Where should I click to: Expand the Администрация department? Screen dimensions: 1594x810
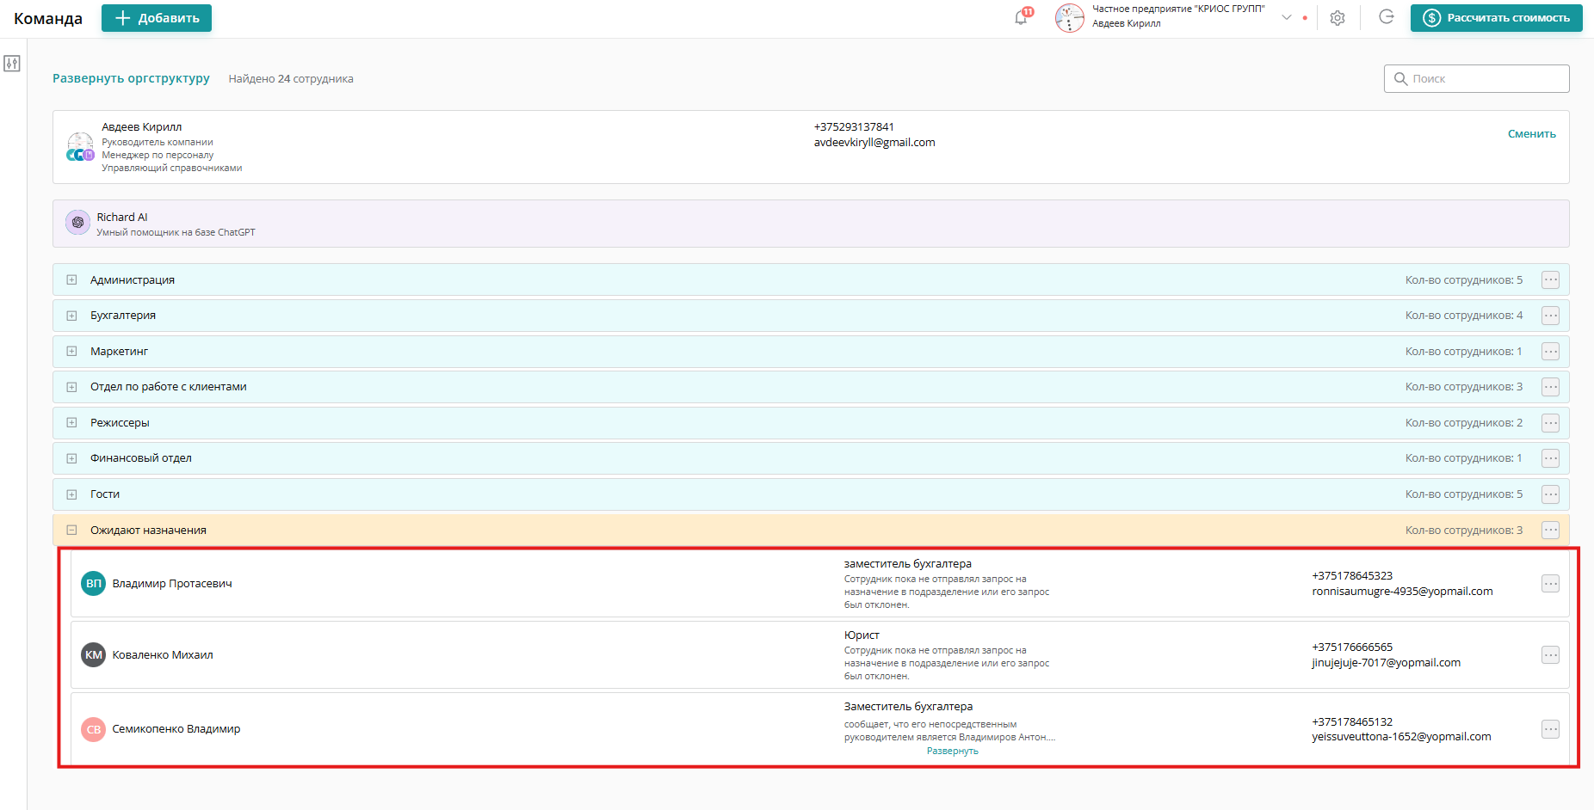tap(71, 280)
